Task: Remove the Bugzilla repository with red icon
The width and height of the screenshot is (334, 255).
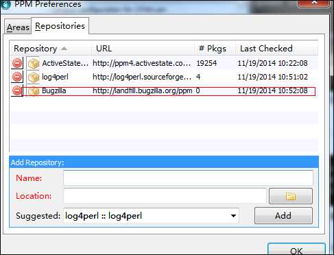Action: click(17, 90)
